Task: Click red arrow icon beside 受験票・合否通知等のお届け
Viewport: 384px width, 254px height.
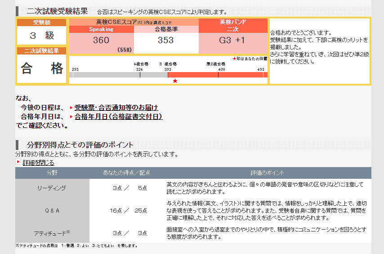Action: (71, 108)
